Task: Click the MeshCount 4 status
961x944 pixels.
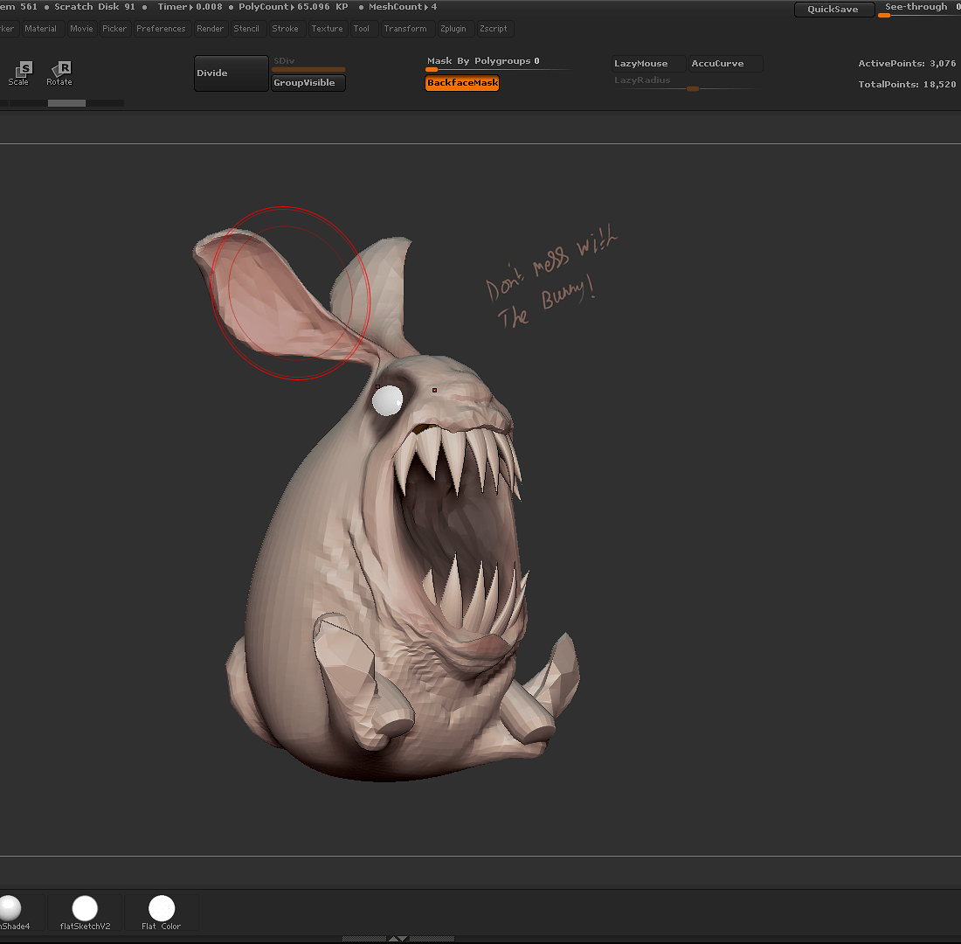Action: click(403, 7)
